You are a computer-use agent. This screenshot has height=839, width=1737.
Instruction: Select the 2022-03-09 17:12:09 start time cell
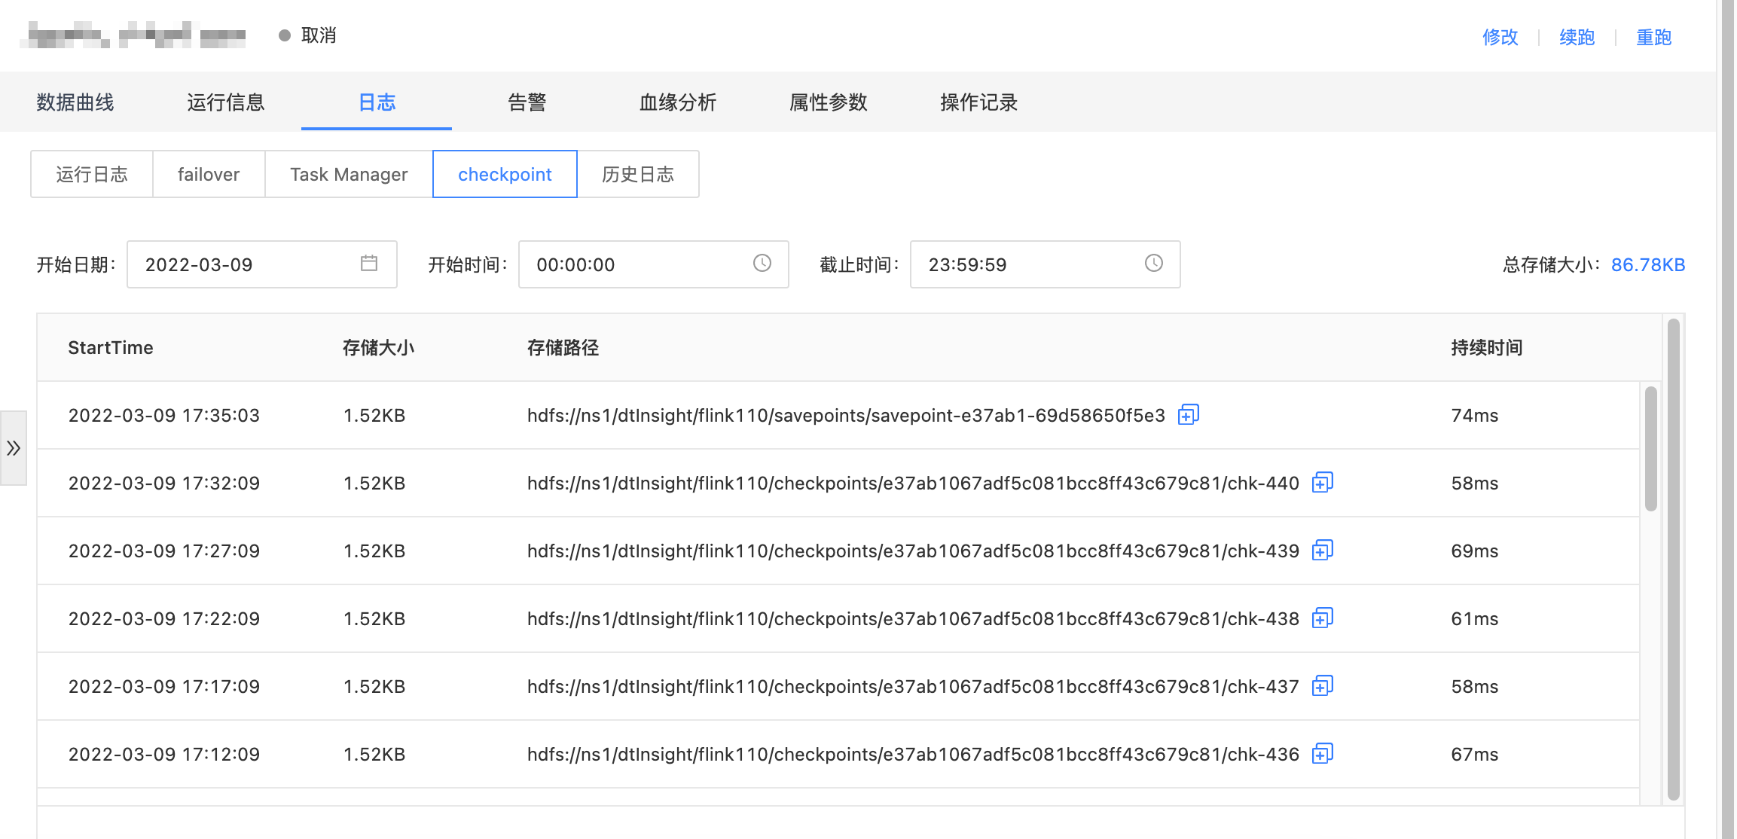click(164, 754)
